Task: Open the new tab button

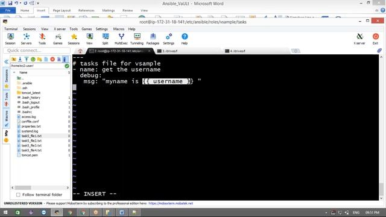Action: 296,51
